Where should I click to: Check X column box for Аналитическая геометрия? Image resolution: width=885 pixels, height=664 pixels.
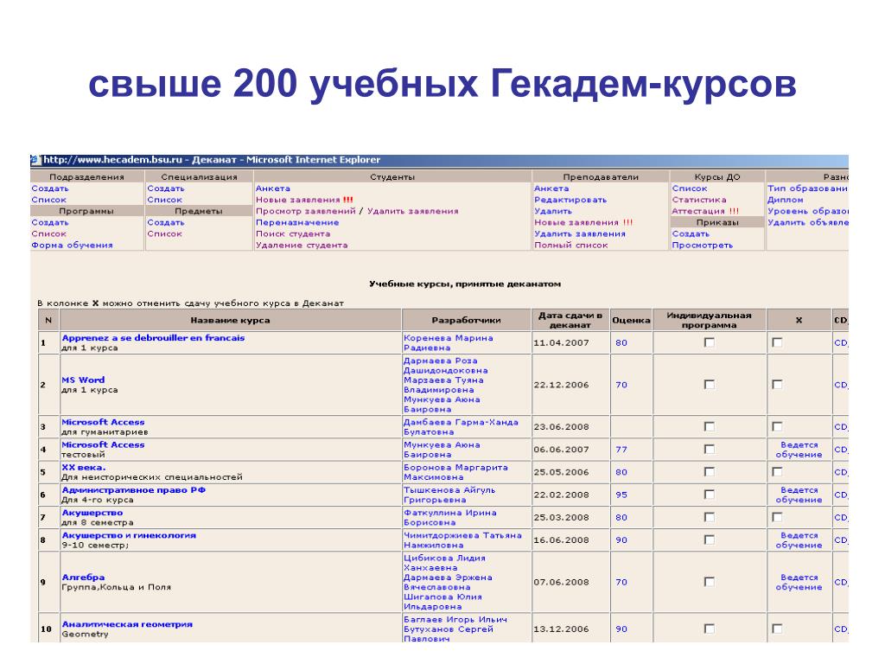click(x=777, y=629)
